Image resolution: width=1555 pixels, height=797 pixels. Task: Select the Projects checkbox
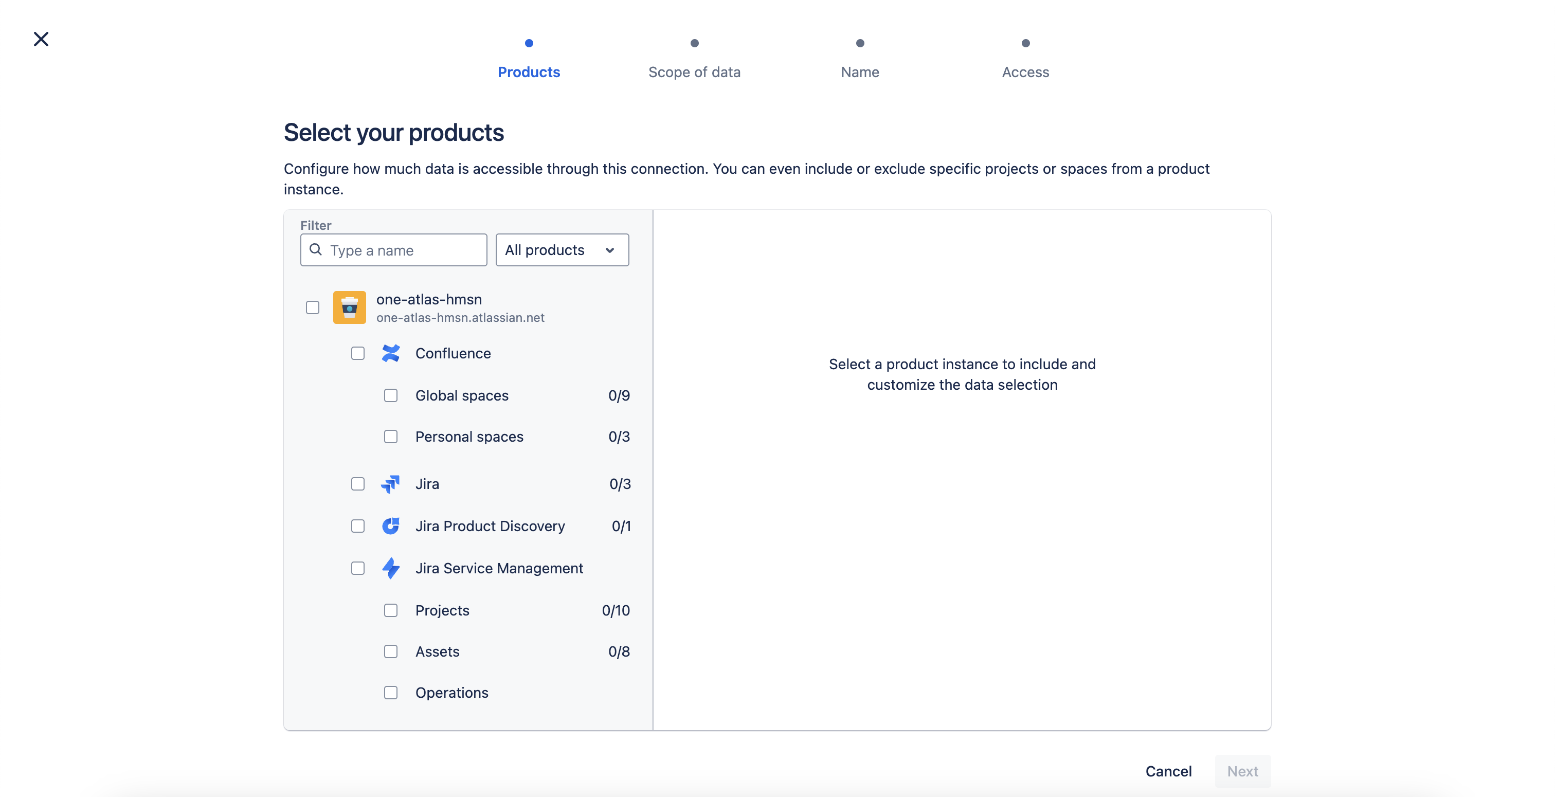tap(391, 610)
